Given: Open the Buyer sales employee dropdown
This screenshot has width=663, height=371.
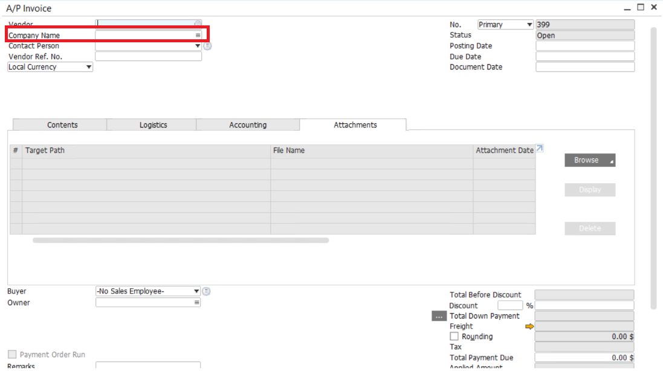Looking at the screenshot, I should (196, 291).
